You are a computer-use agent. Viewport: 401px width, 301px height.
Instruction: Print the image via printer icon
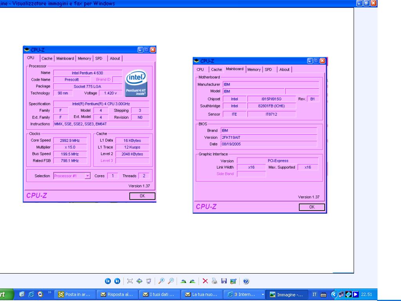pyautogui.click(x=215, y=281)
